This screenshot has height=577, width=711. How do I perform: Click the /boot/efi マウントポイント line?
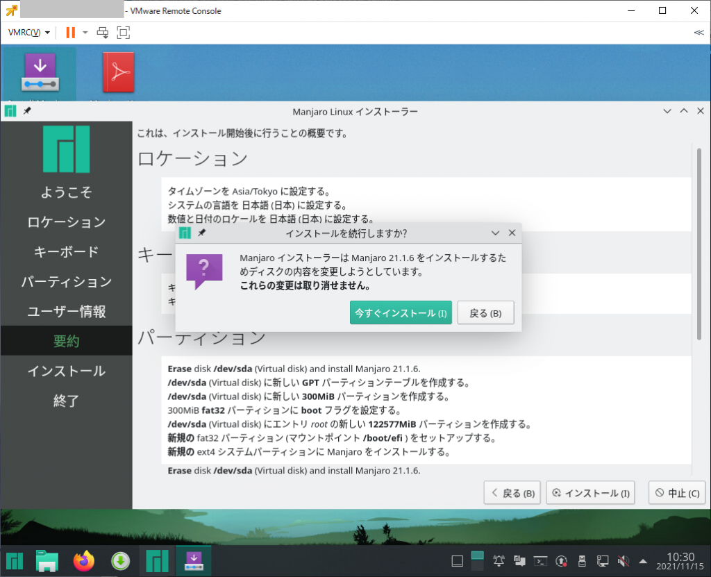pyautogui.click(x=332, y=437)
